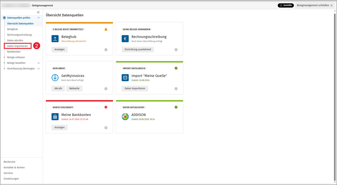Close Belegmanagement with the X icon
Viewport: 337px width, 185px height.
pos(331,6)
